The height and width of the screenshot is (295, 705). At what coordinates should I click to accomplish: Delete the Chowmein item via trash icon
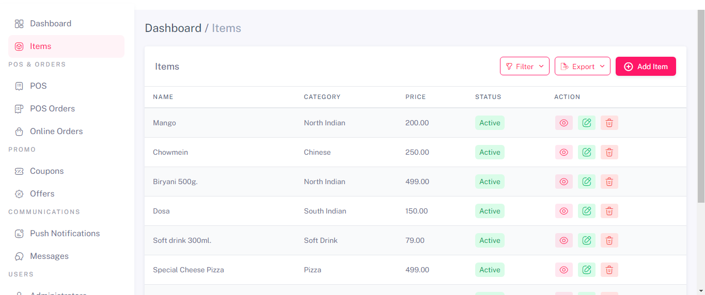(x=609, y=152)
